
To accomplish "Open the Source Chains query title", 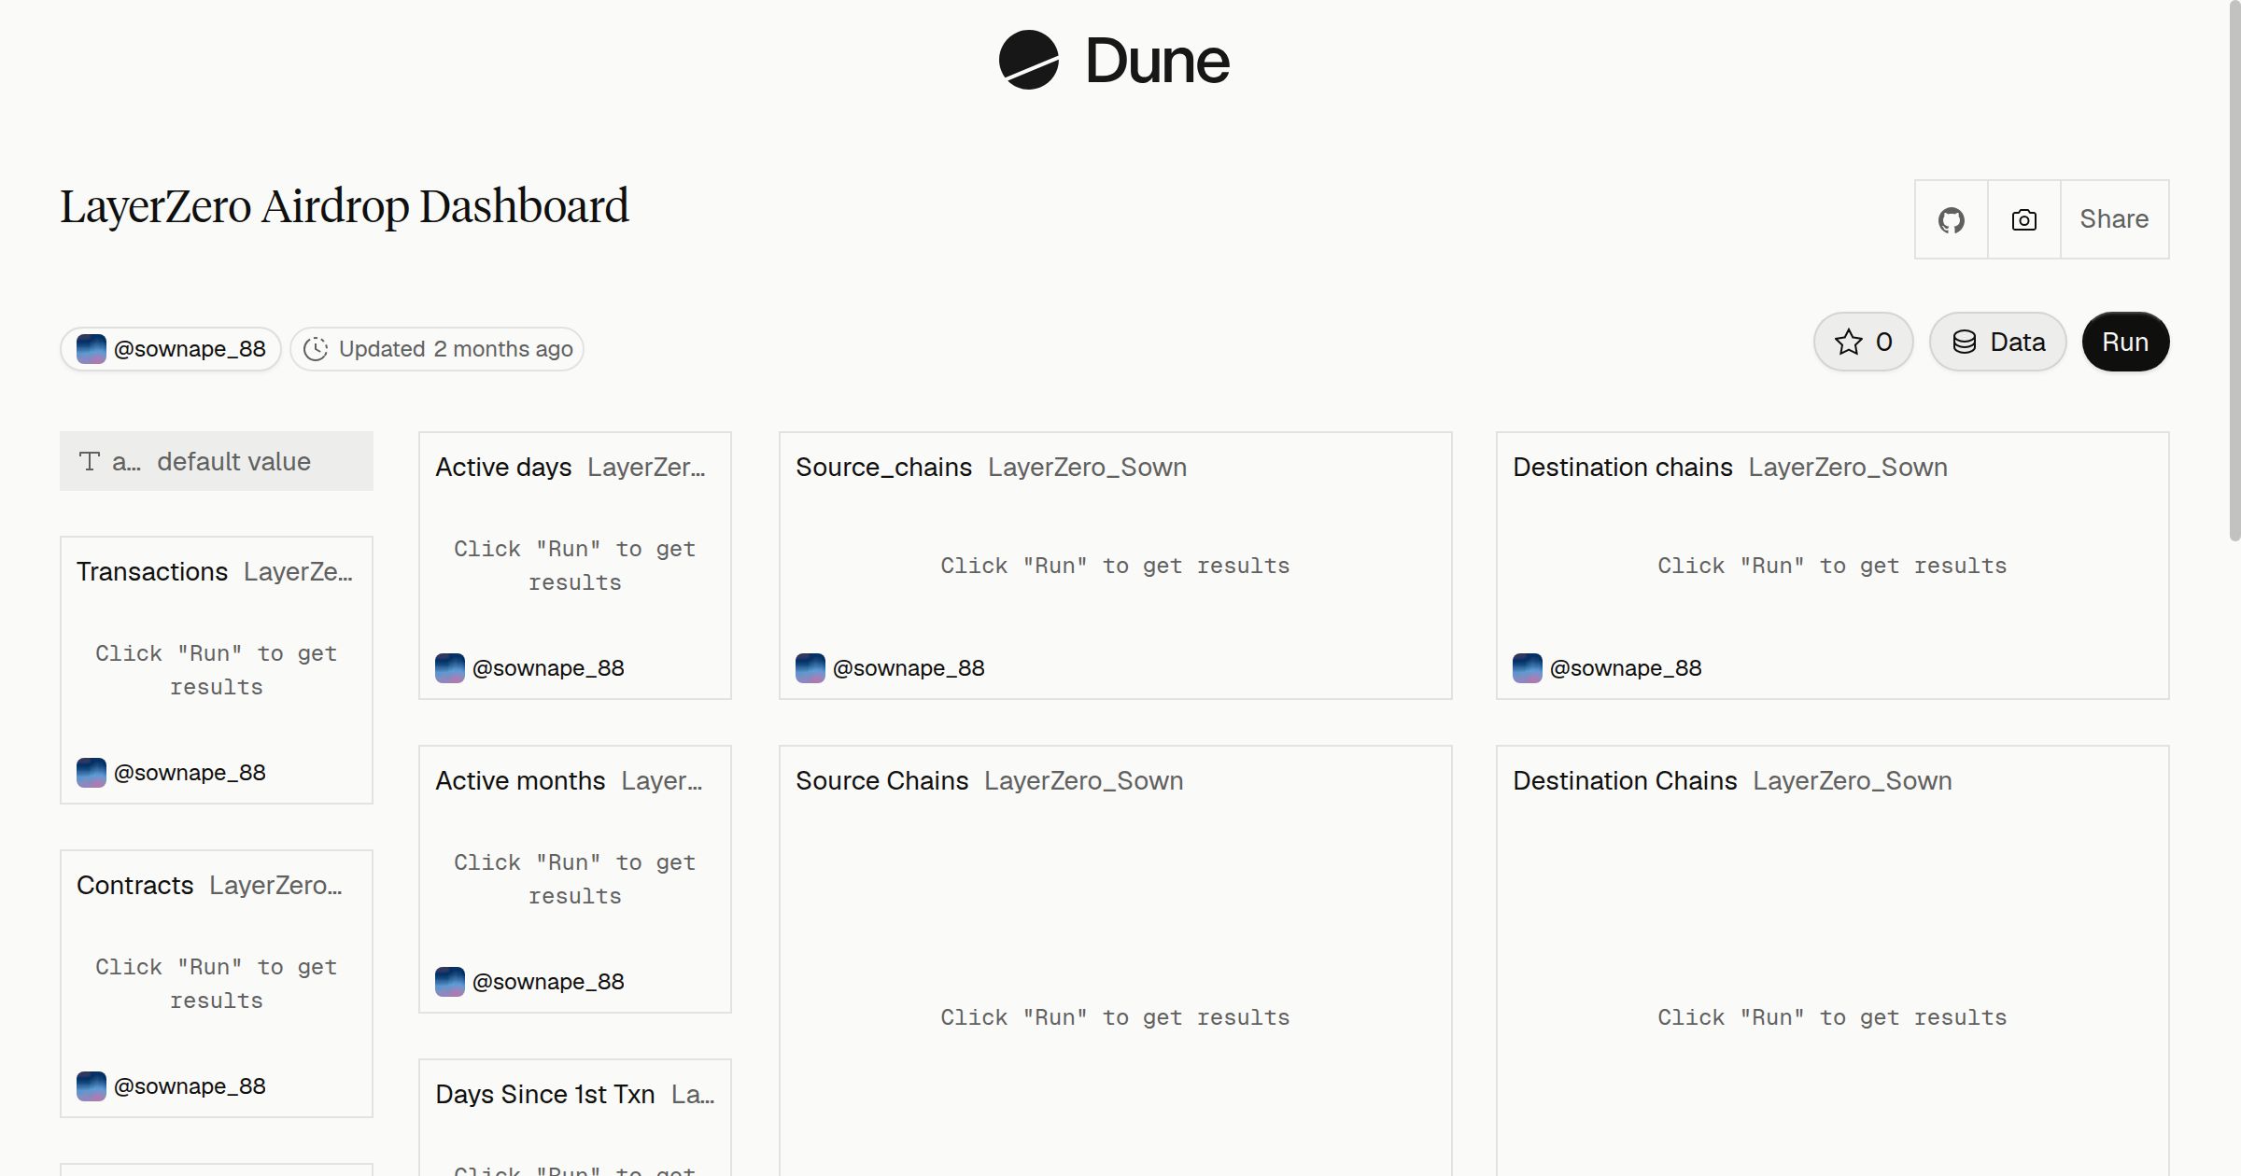I will coord(882,780).
